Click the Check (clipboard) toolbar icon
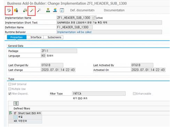Screen dimensions: 181x127 pyautogui.click(x=16, y=10)
